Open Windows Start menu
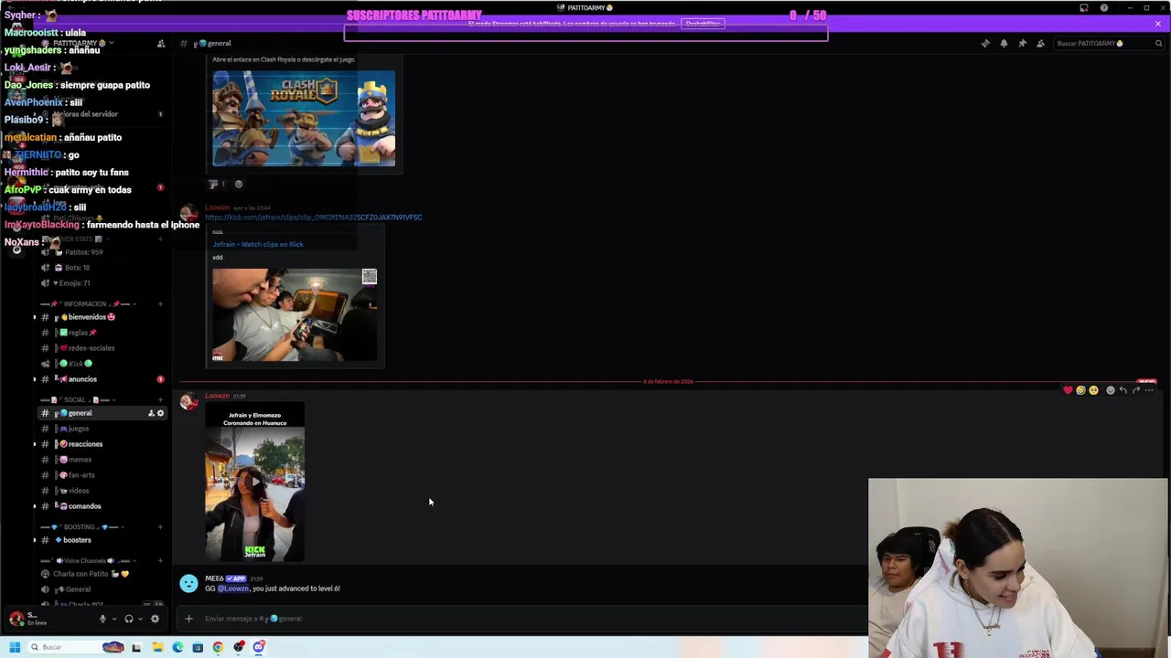The image size is (1171, 658). (x=14, y=647)
